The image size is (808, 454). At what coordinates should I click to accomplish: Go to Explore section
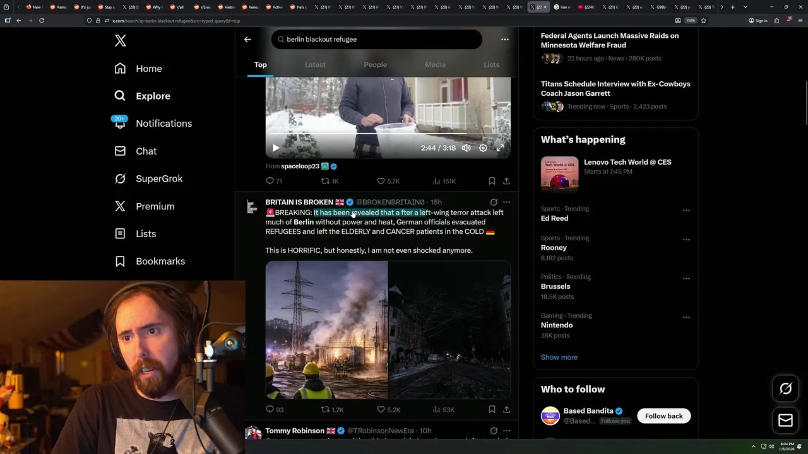(142, 96)
